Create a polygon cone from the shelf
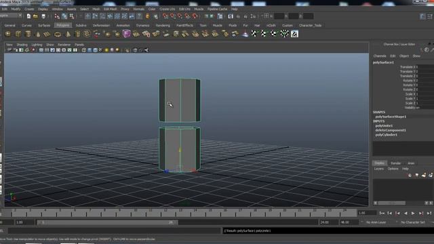Viewport: 434px width, 244px height. 38,34
